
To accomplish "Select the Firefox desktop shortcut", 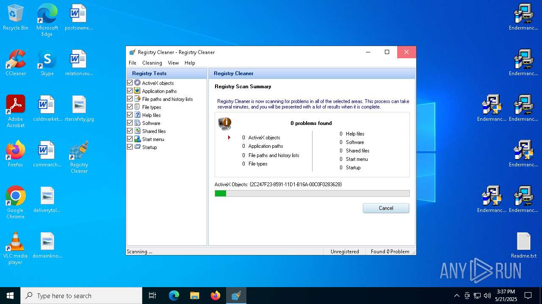I will click(16, 154).
